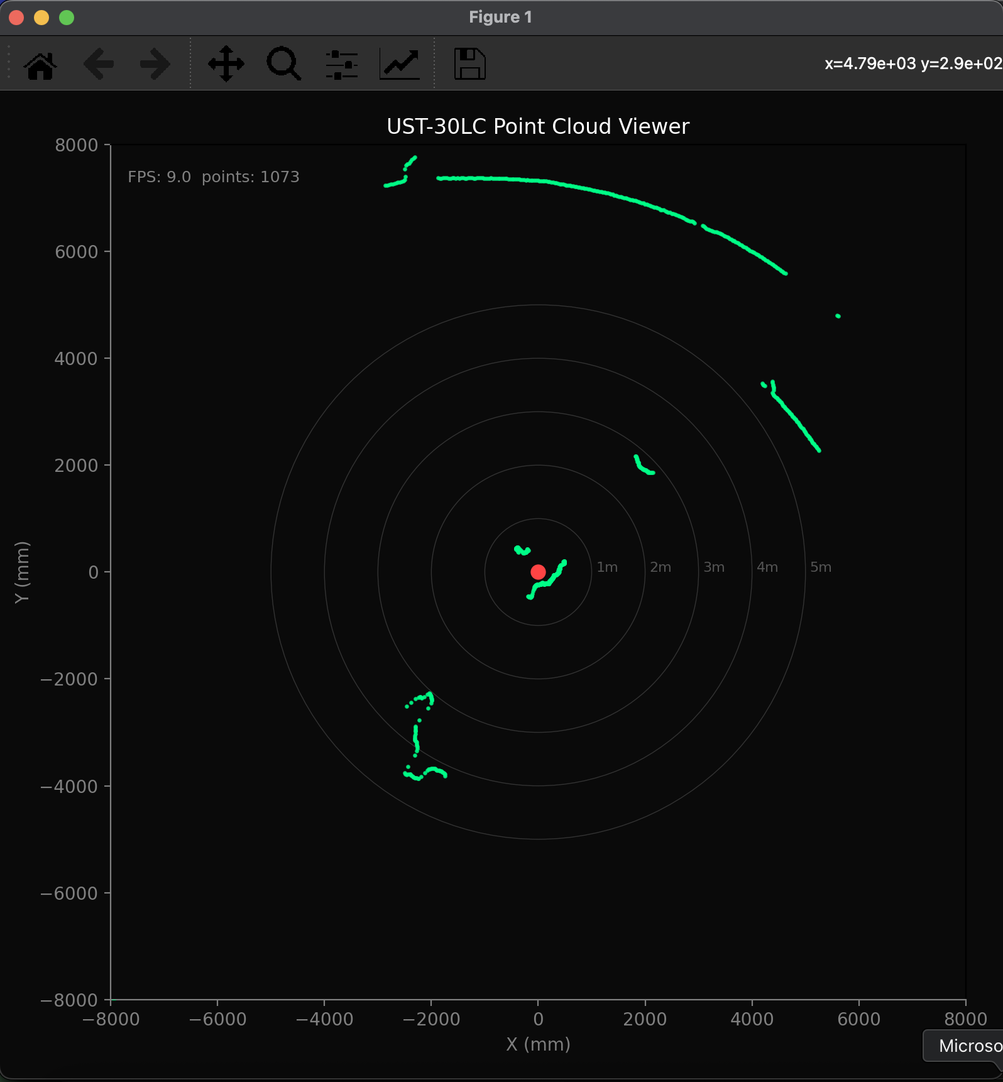Click the Microsoft tooltip in the corner
This screenshot has height=1082, width=1003.
pos(963,1046)
